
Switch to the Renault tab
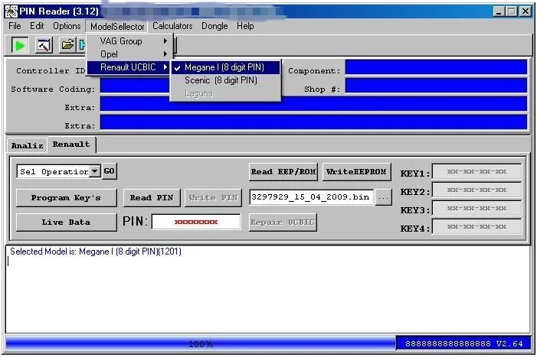pyautogui.click(x=71, y=144)
